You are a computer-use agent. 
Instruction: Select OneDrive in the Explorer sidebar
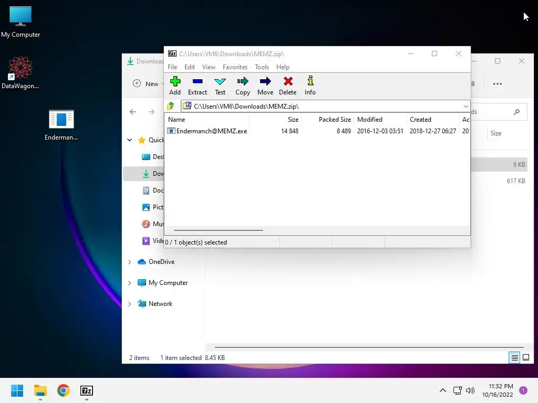point(161,262)
